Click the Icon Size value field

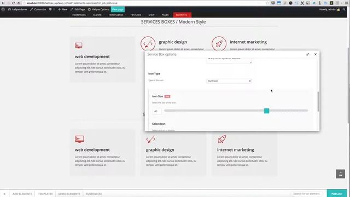[157, 111]
